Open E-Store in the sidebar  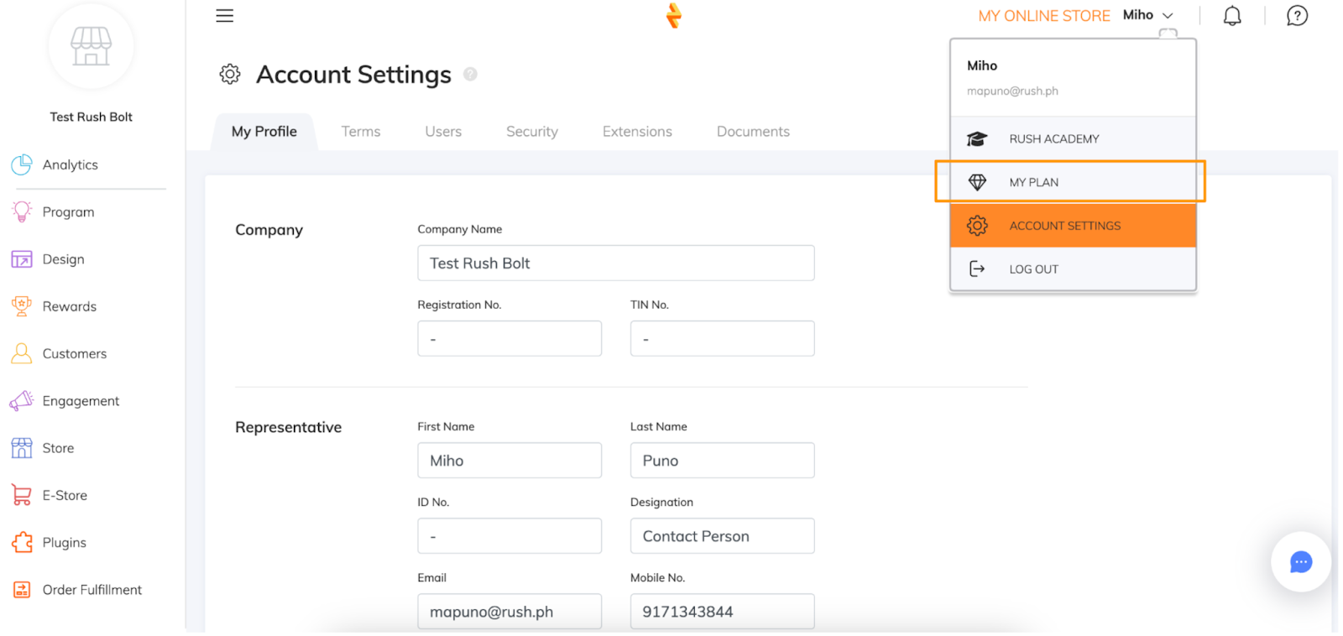(x=65, y=495)
